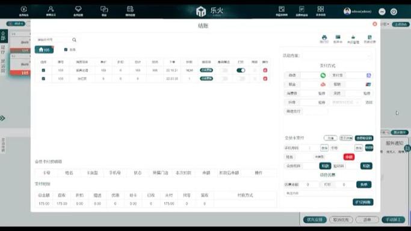This screenshot has height=231, width=411.
Task: Click the phone number input field
Action: pos(310,148)
